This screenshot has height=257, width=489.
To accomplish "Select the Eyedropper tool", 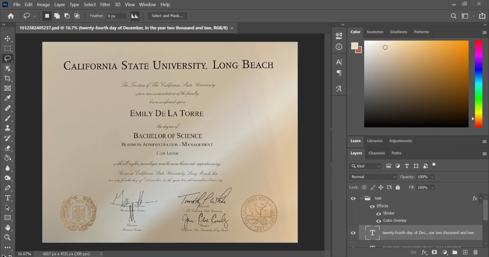I will pos(7,98).
